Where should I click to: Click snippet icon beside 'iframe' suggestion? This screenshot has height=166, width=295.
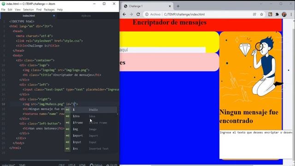pyautogui.click(x=68, y=123)
